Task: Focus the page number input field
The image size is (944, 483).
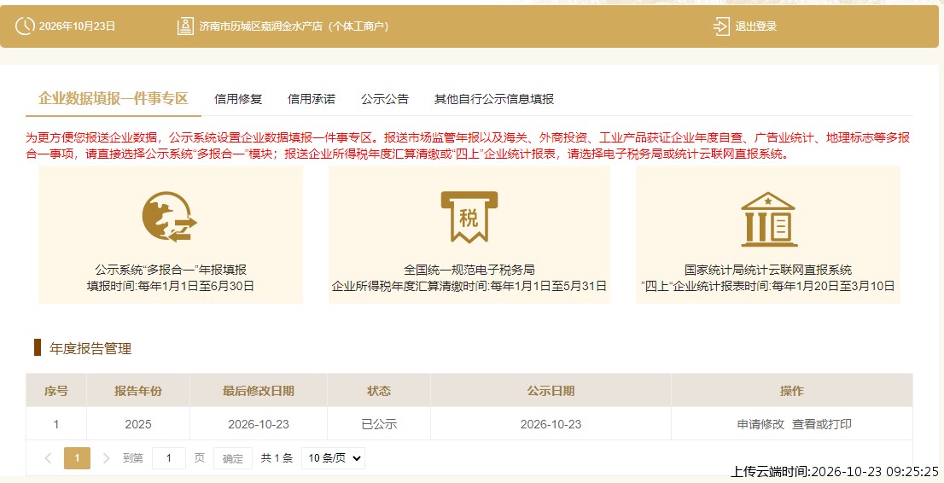Action: [169, 458]
